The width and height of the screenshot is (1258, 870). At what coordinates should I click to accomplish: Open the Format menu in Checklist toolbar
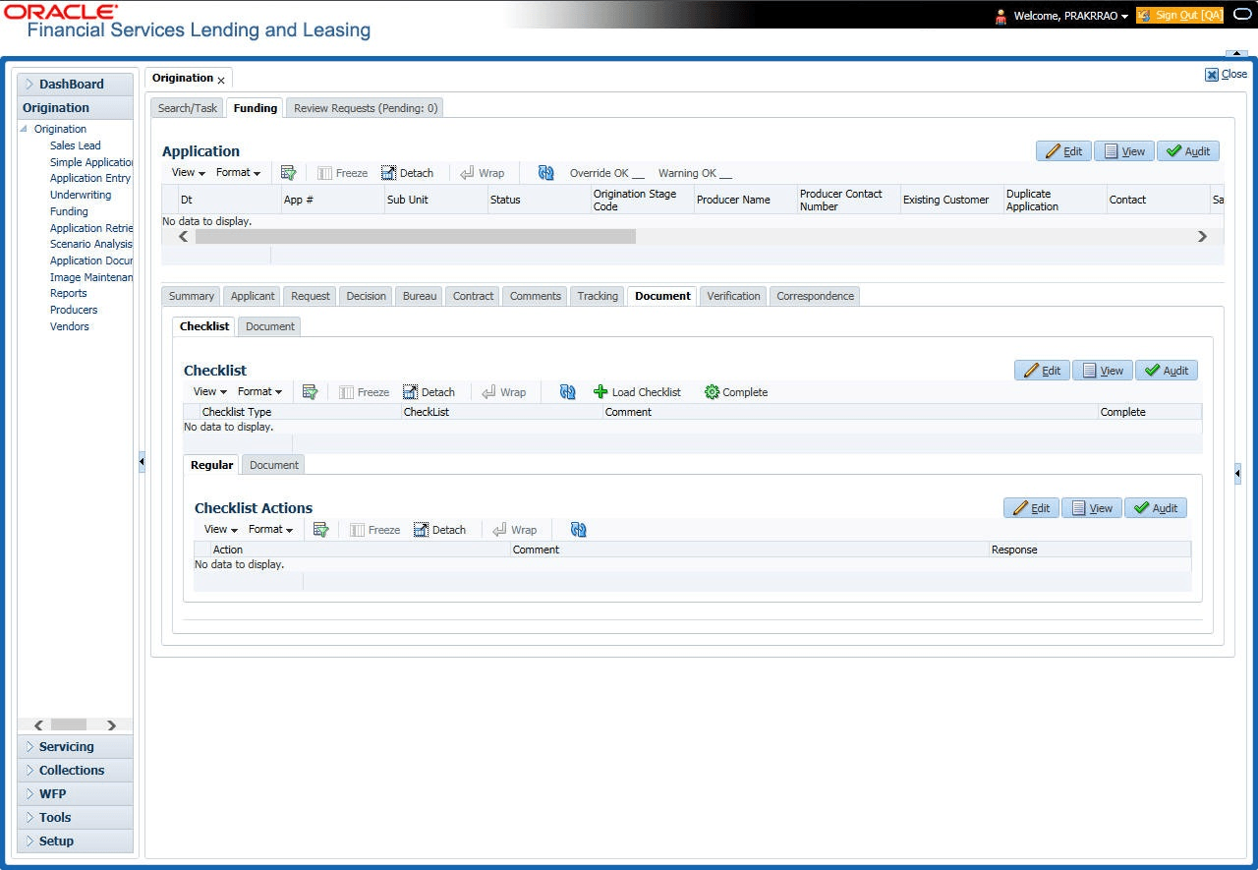[260, 392]
